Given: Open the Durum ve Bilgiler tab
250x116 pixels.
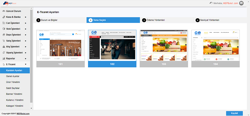Looking at the screenshot, I should (x=60, y=20).
